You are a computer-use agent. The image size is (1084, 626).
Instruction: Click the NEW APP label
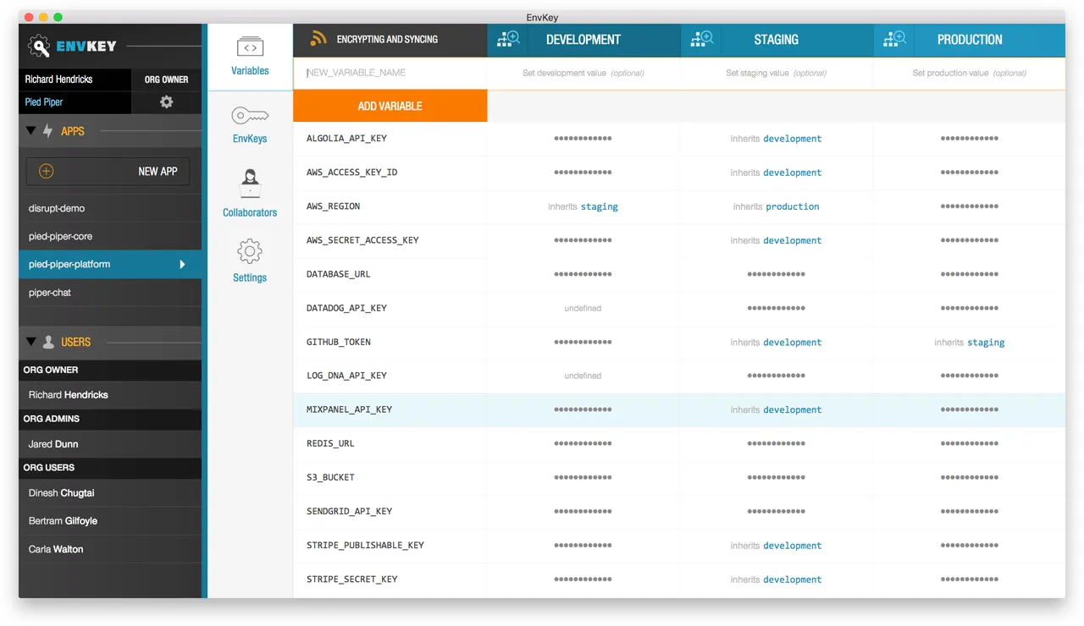coord(158,171)
